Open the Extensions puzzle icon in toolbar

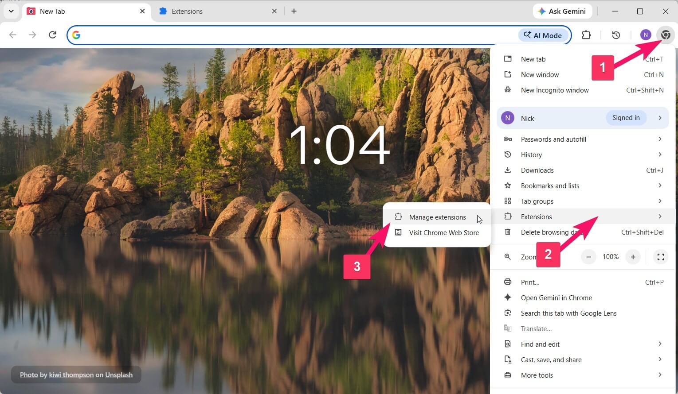click(x=586, y=35)
